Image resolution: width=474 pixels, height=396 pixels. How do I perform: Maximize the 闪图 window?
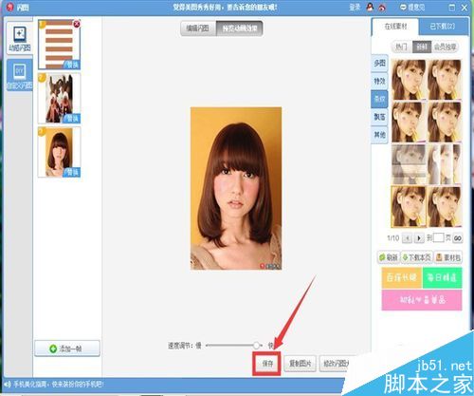point(452,8)
